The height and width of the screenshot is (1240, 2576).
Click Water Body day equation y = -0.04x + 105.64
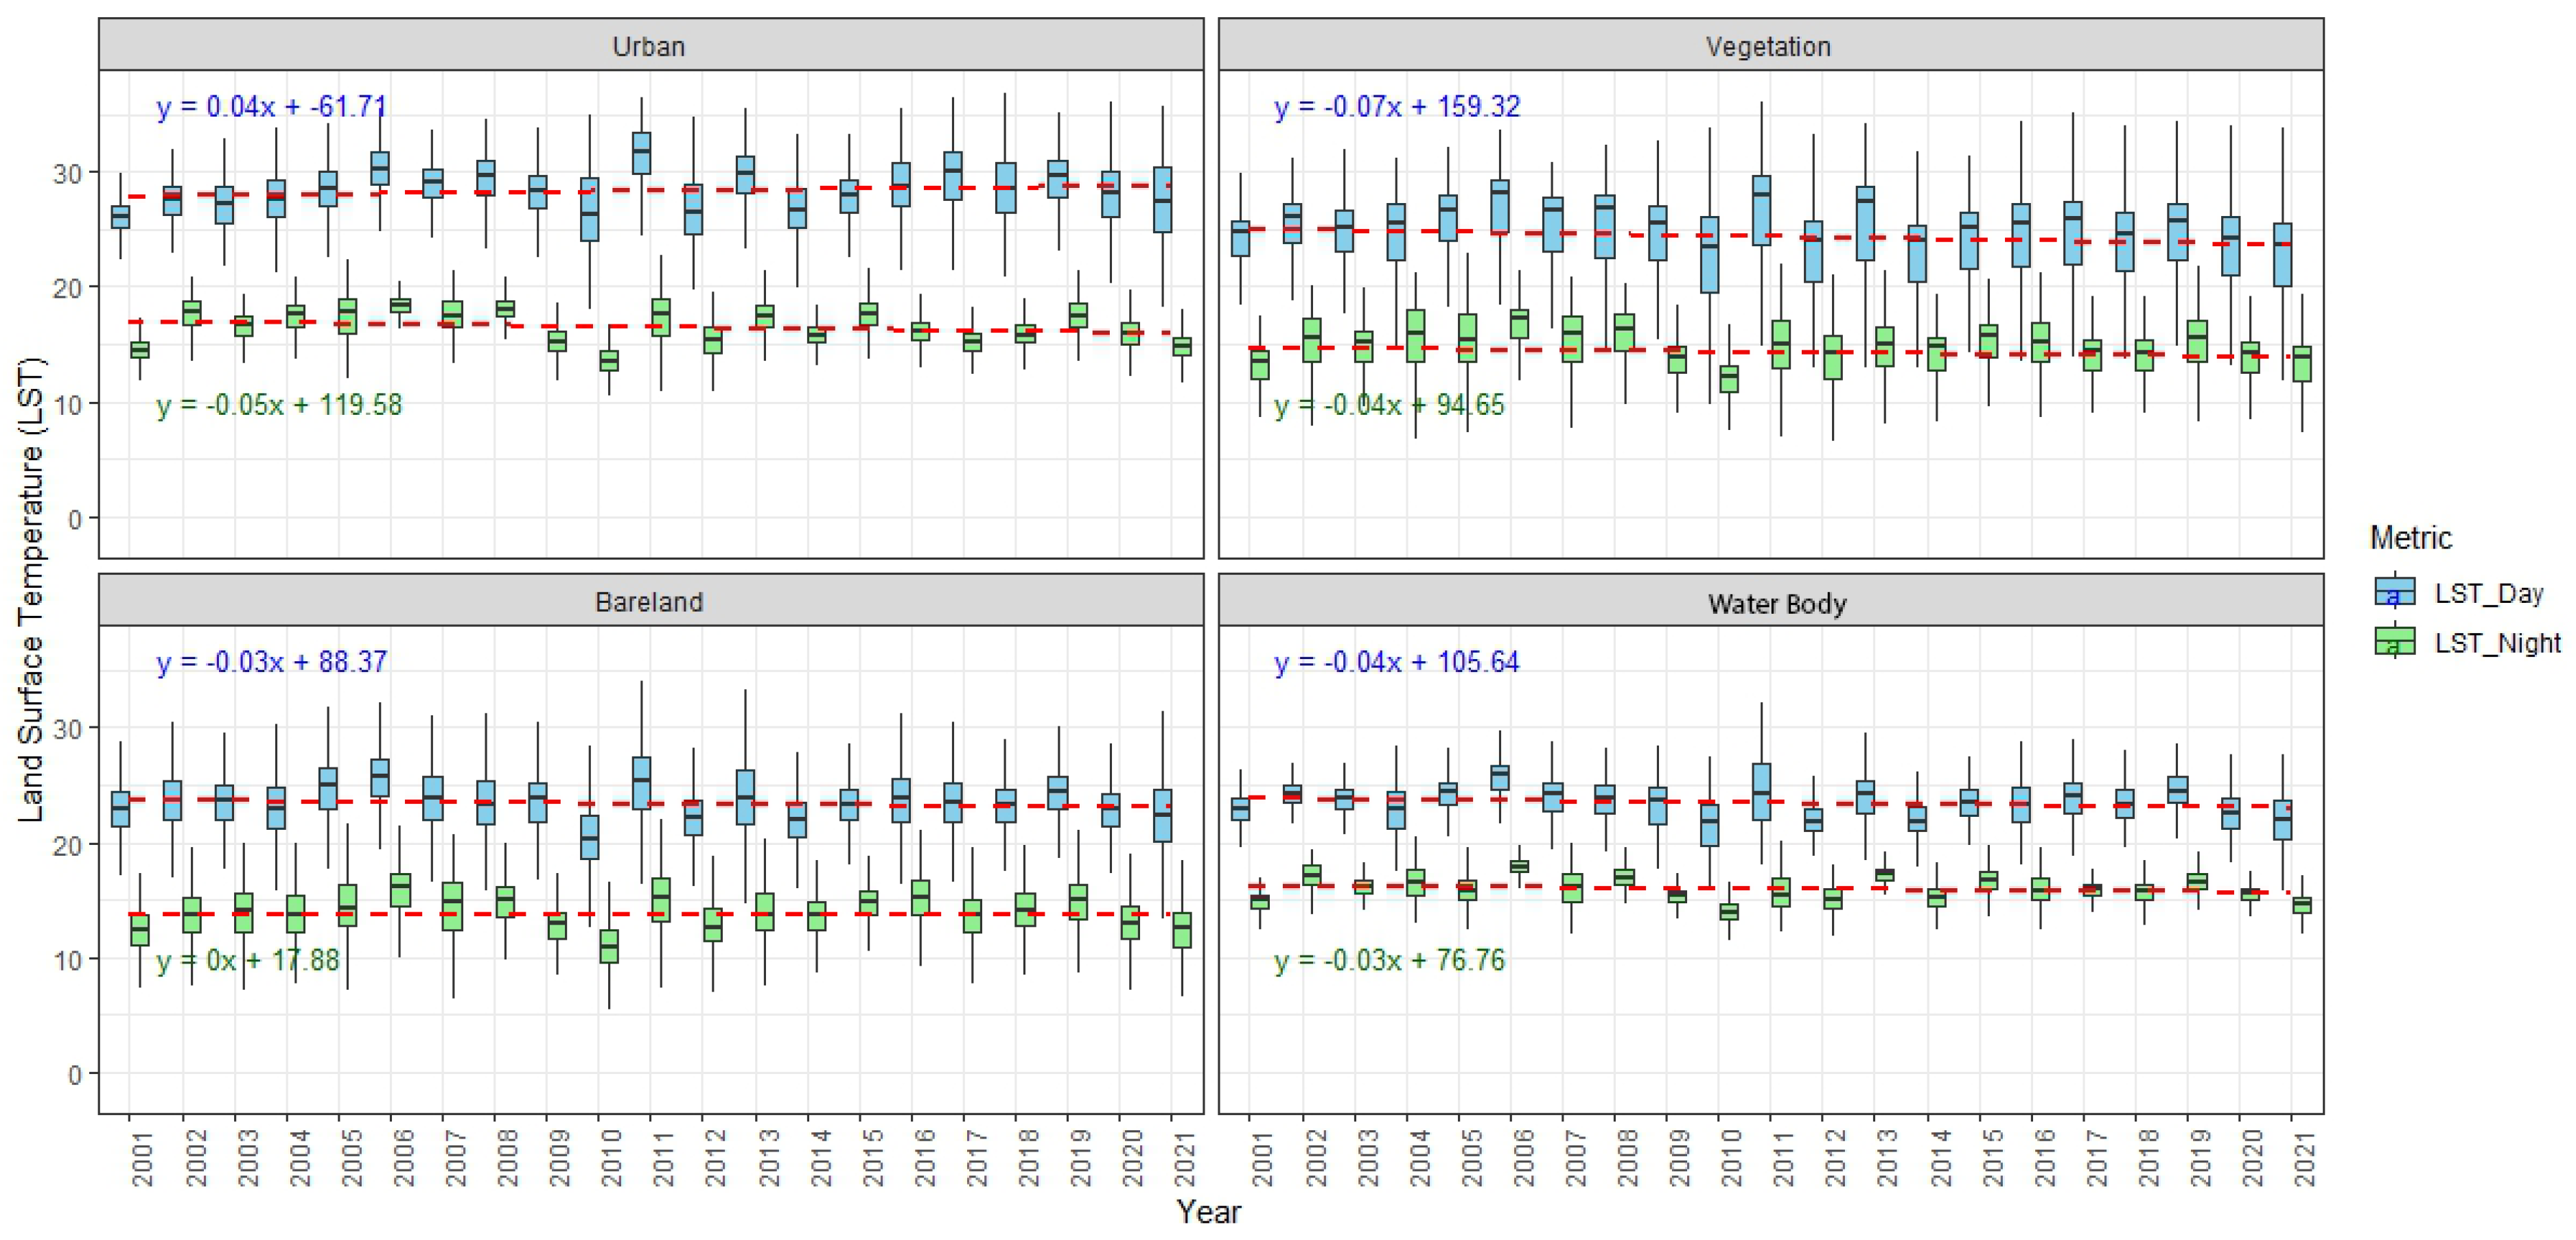tap(1396, 661)
